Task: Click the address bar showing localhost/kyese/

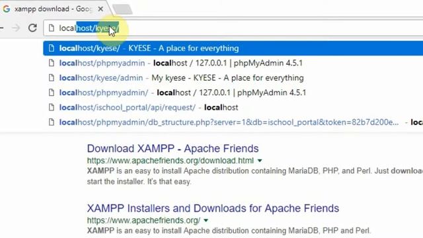Action: [233, 28]
